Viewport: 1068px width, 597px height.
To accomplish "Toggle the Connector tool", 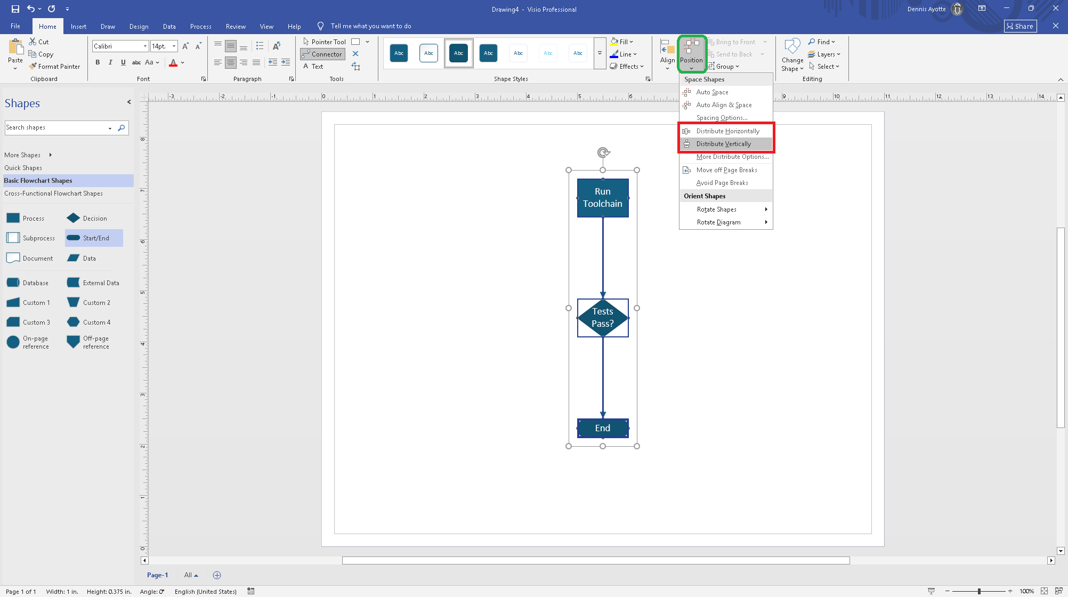I will point(322,54).
